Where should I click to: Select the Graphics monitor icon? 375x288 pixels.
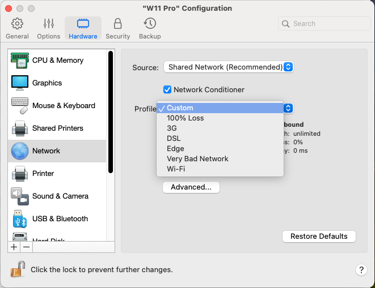20,83
